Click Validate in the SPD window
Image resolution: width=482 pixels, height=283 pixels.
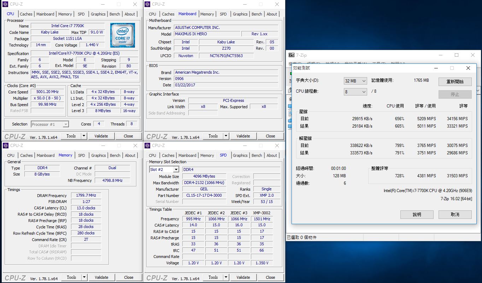pyautogui.click(x=243, y=277)
